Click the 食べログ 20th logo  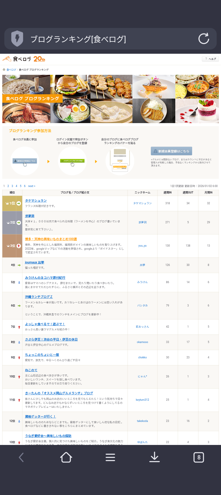point(24,59)
